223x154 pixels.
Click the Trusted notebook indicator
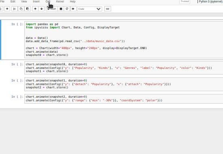184,2
